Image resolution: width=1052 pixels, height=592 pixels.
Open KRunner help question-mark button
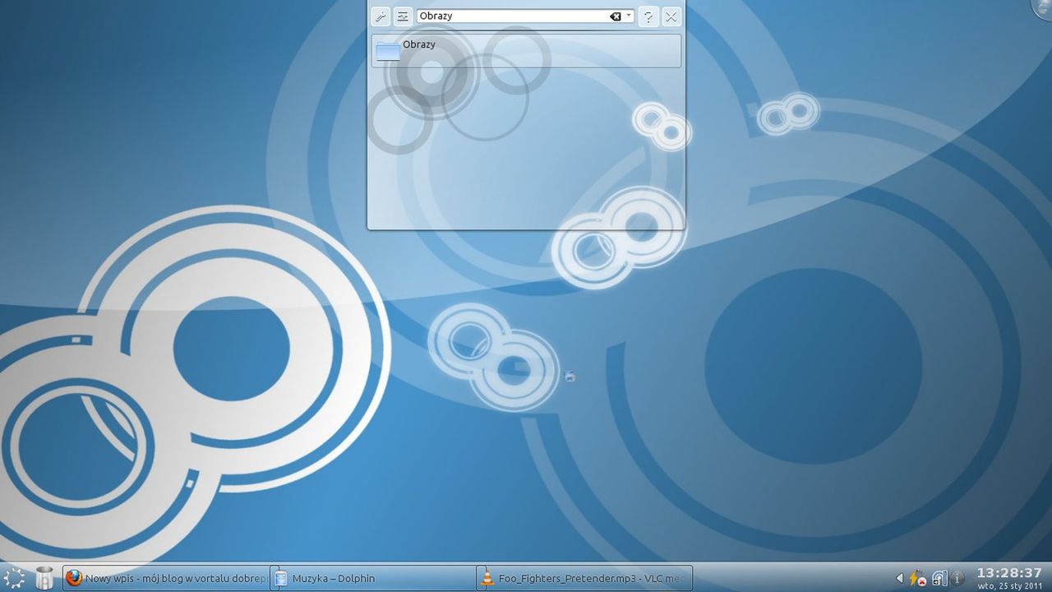[x=648, y=16]
